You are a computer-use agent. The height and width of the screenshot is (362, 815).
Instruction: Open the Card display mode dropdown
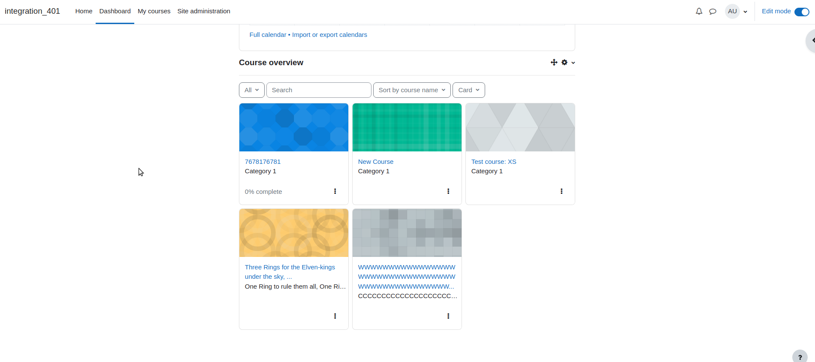469,90
